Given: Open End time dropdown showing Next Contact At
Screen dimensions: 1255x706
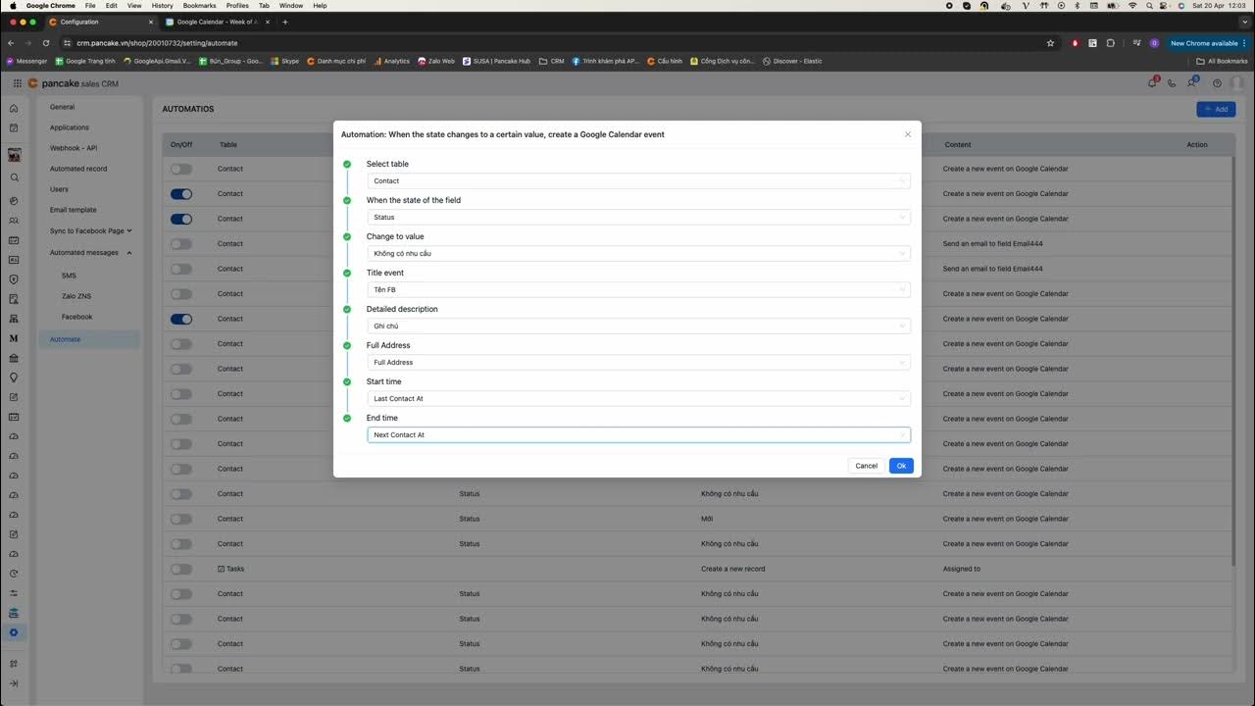Looking at the screenshot, I should click(638, 434).
